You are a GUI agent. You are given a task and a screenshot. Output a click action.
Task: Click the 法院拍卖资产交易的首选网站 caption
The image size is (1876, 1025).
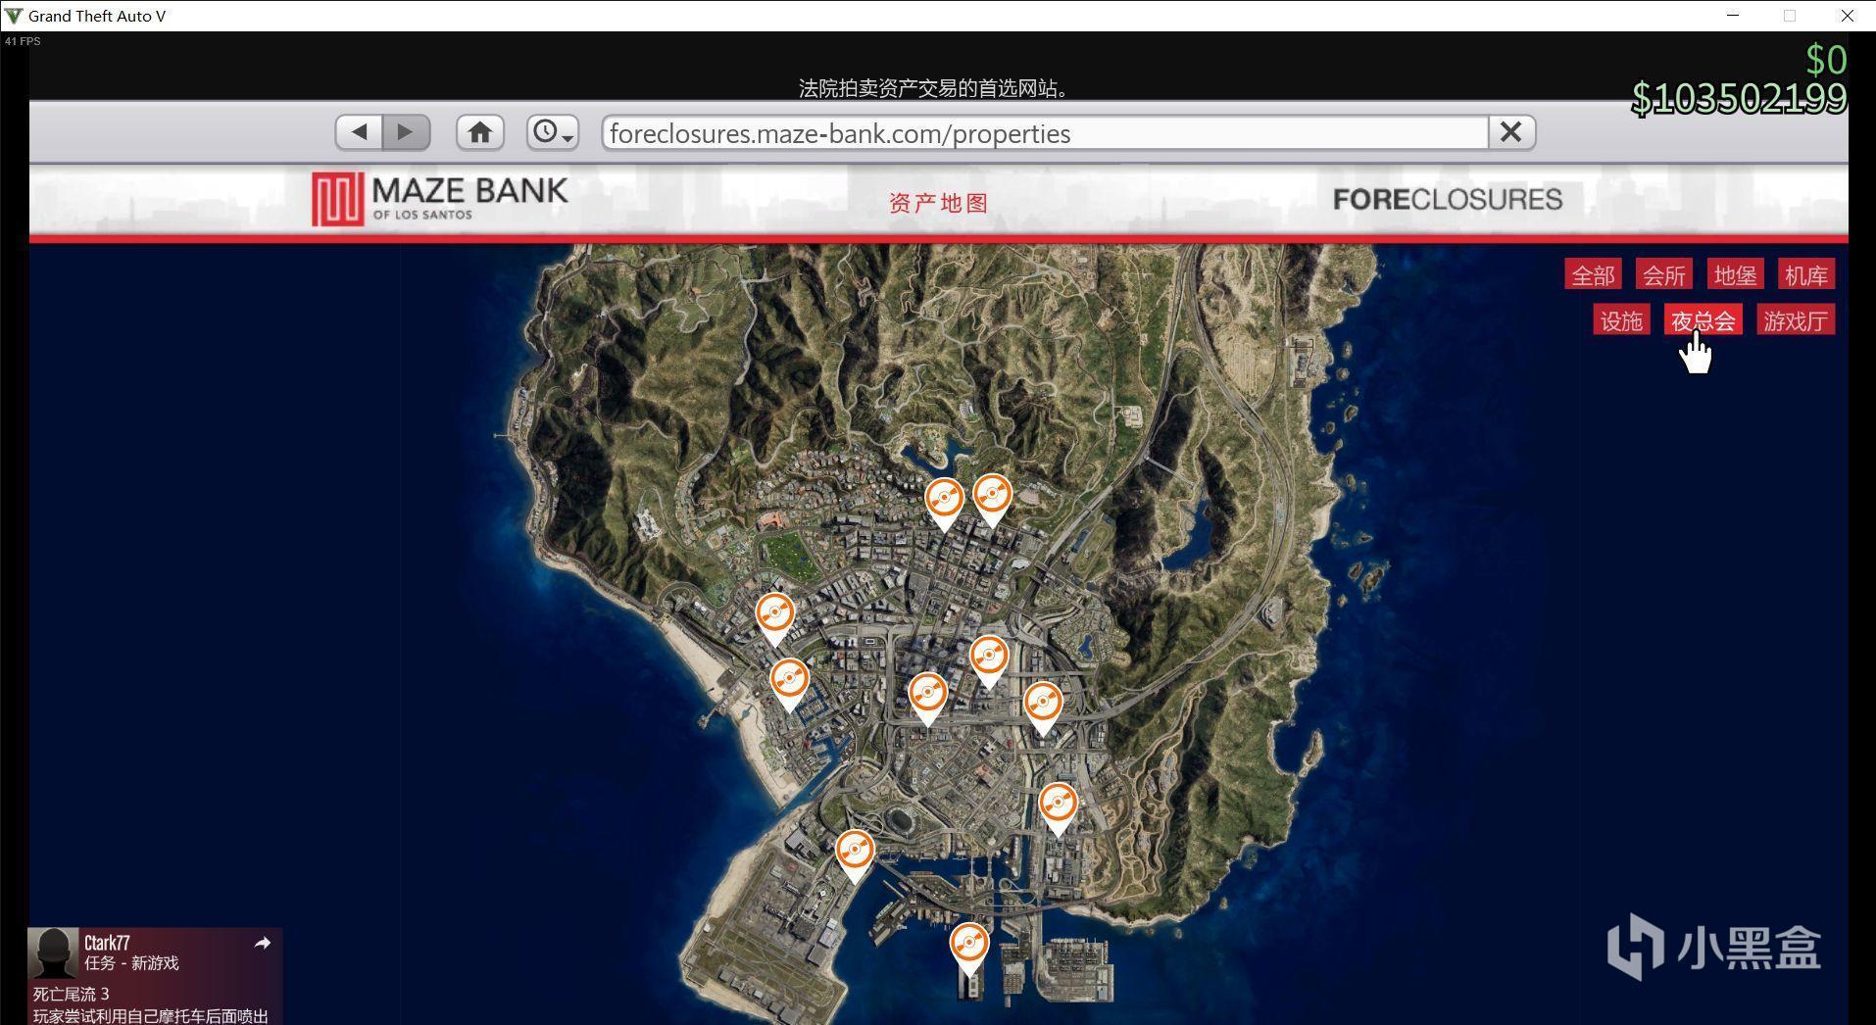click(x=933, y=88)
